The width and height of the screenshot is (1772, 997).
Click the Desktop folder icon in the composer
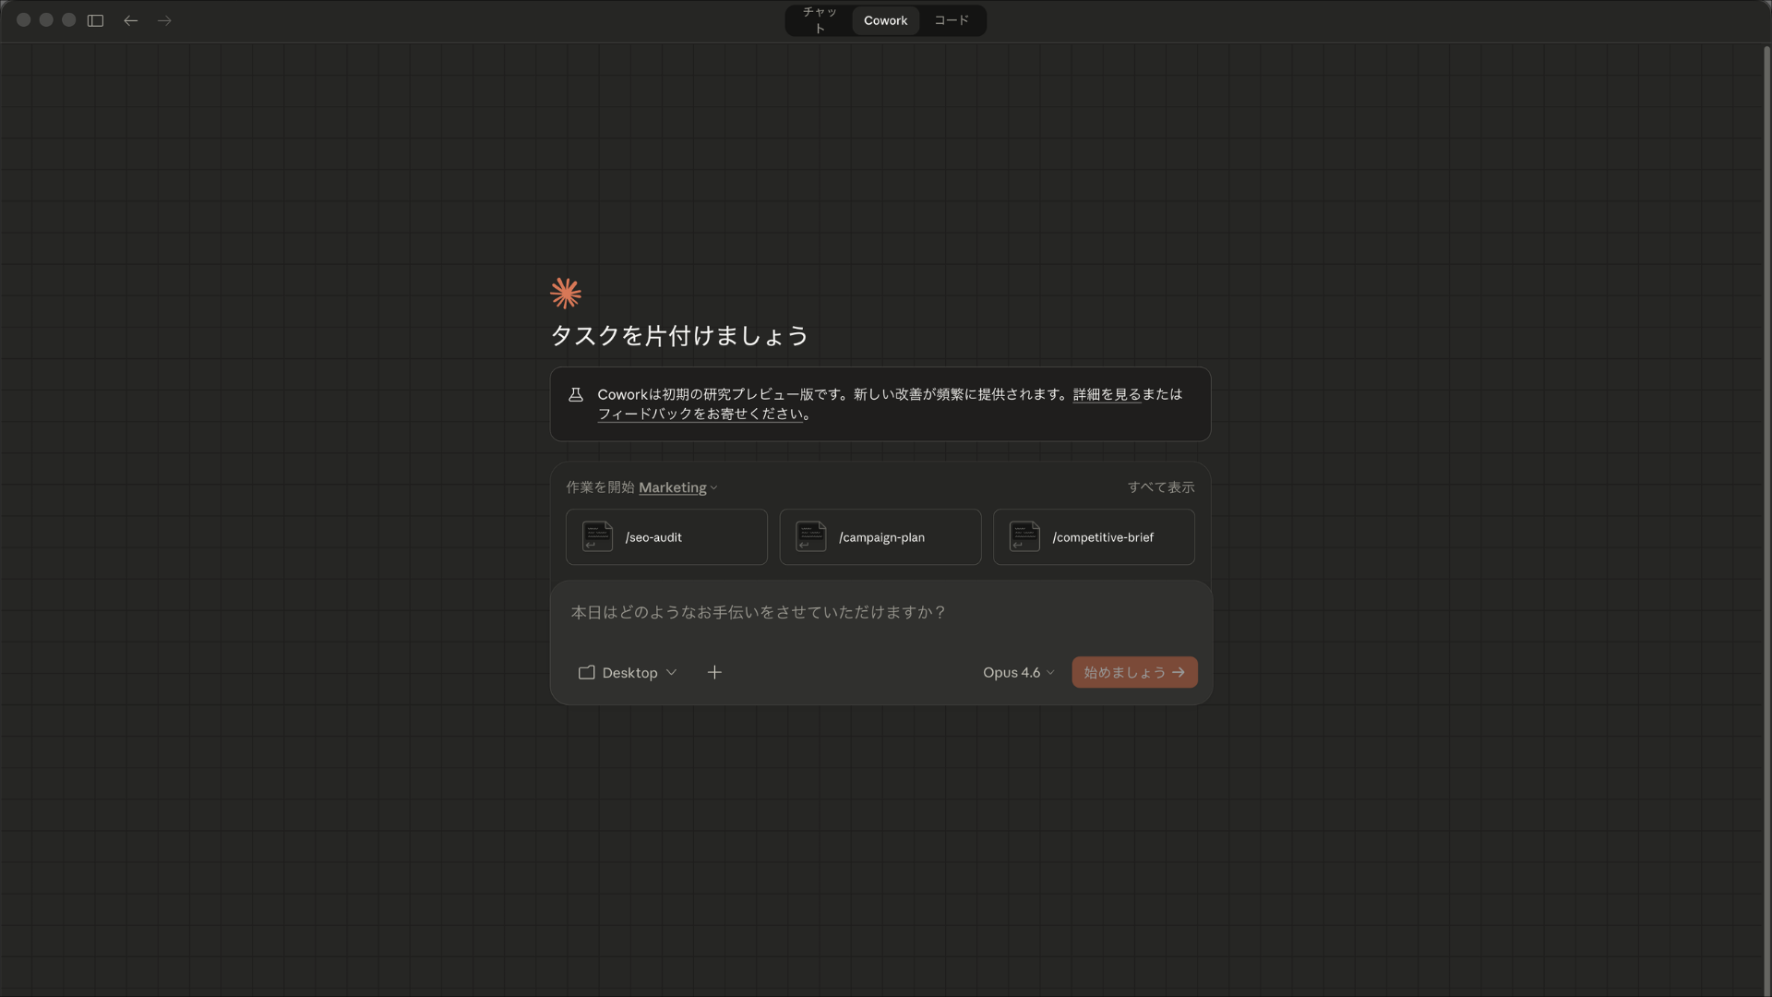pos(586,672)
